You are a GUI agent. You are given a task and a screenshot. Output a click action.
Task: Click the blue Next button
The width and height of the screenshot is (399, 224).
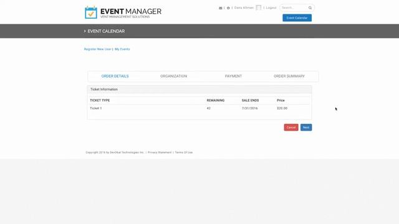pos(306,128)
